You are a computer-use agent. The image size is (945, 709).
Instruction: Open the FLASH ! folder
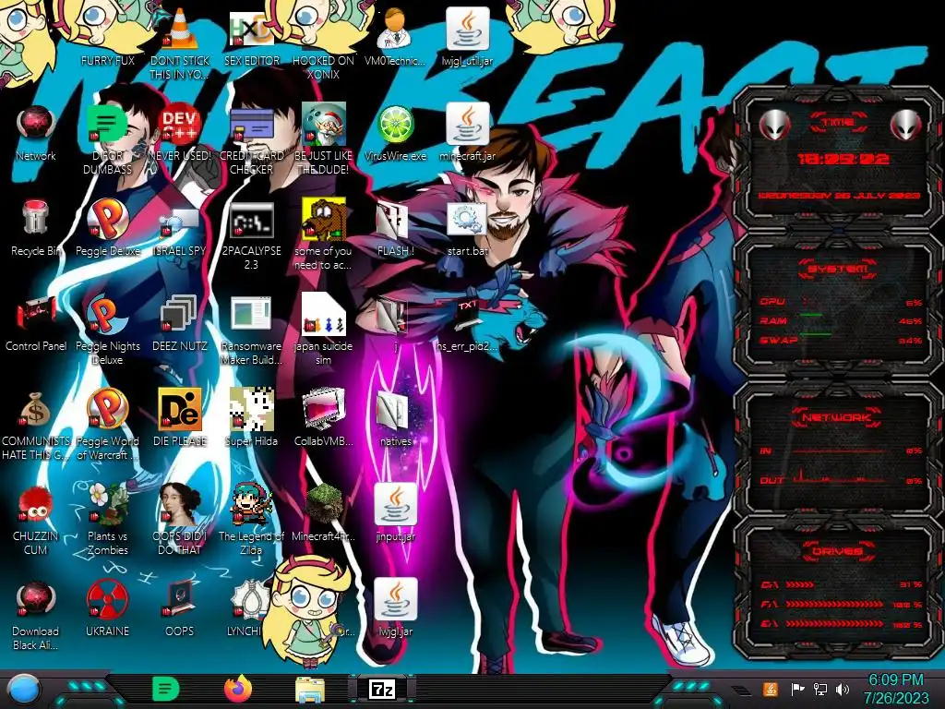click(x=394, y=220)
